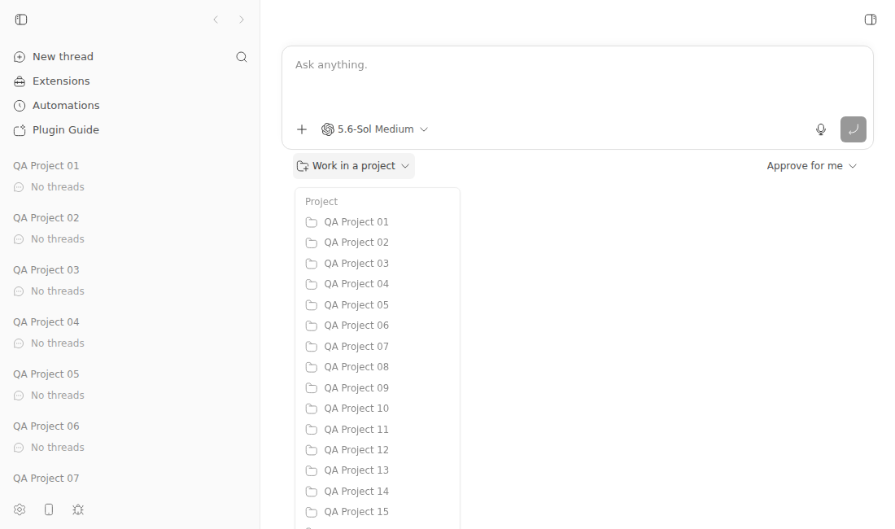Image resolution: width=895 pixels, height=529 pixels.
Task: Click folder icon next to QA Project 12
Action: [311, 450]
